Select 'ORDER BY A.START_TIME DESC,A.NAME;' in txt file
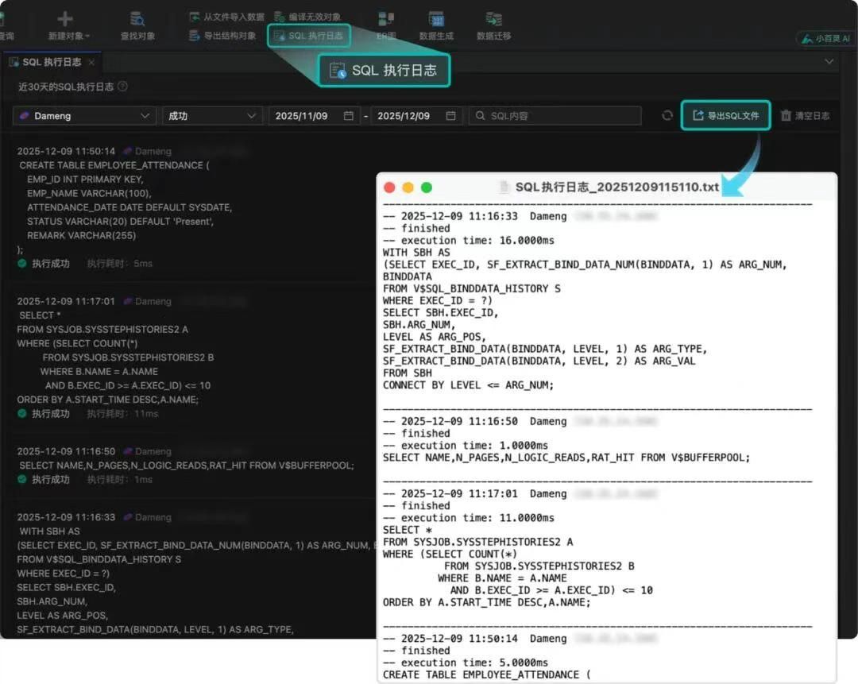This screenshot has width=858, height=684. point(487,602)
